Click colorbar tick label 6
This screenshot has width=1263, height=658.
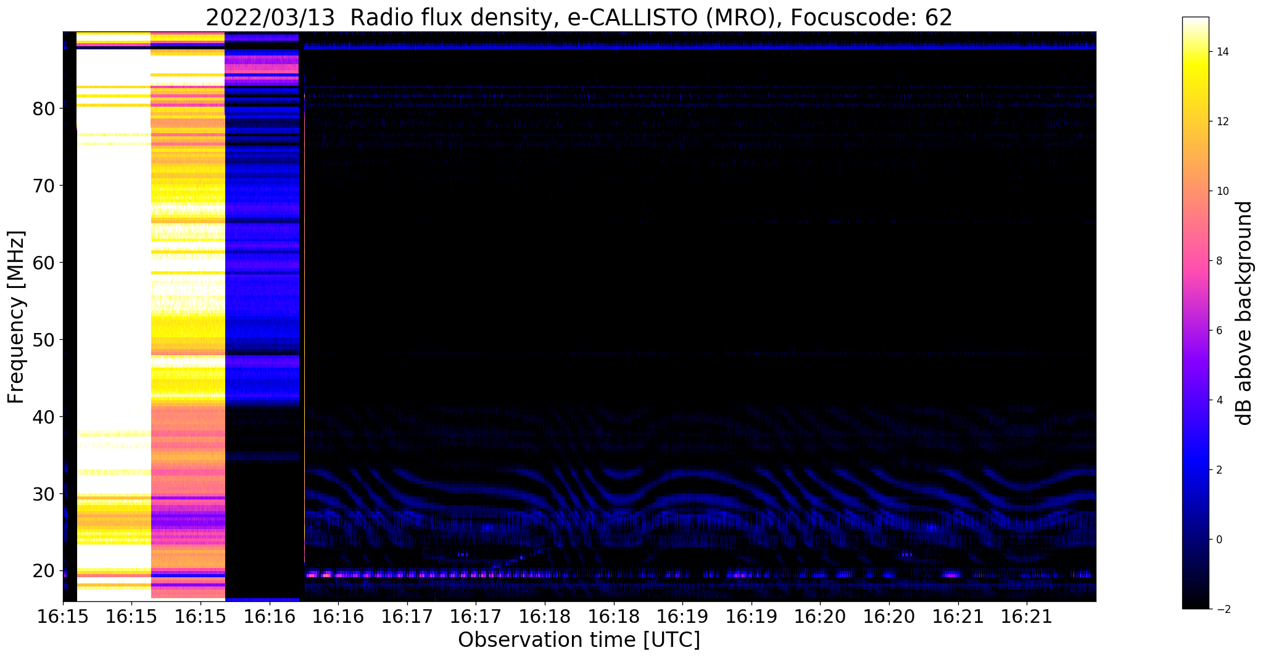click(x=1219, y=331)
